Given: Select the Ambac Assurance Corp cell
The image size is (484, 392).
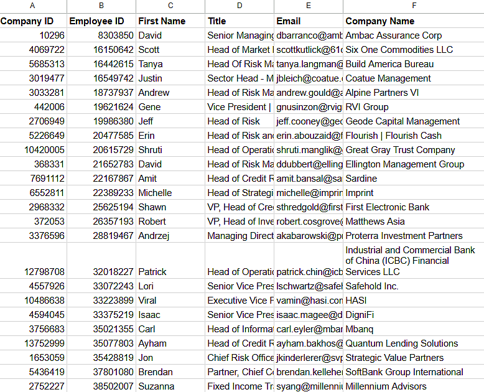Looking at the screenshot, I should (413, 35).
